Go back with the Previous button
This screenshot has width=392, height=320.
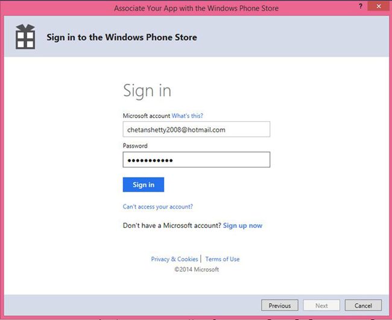[x=280, y=306]
